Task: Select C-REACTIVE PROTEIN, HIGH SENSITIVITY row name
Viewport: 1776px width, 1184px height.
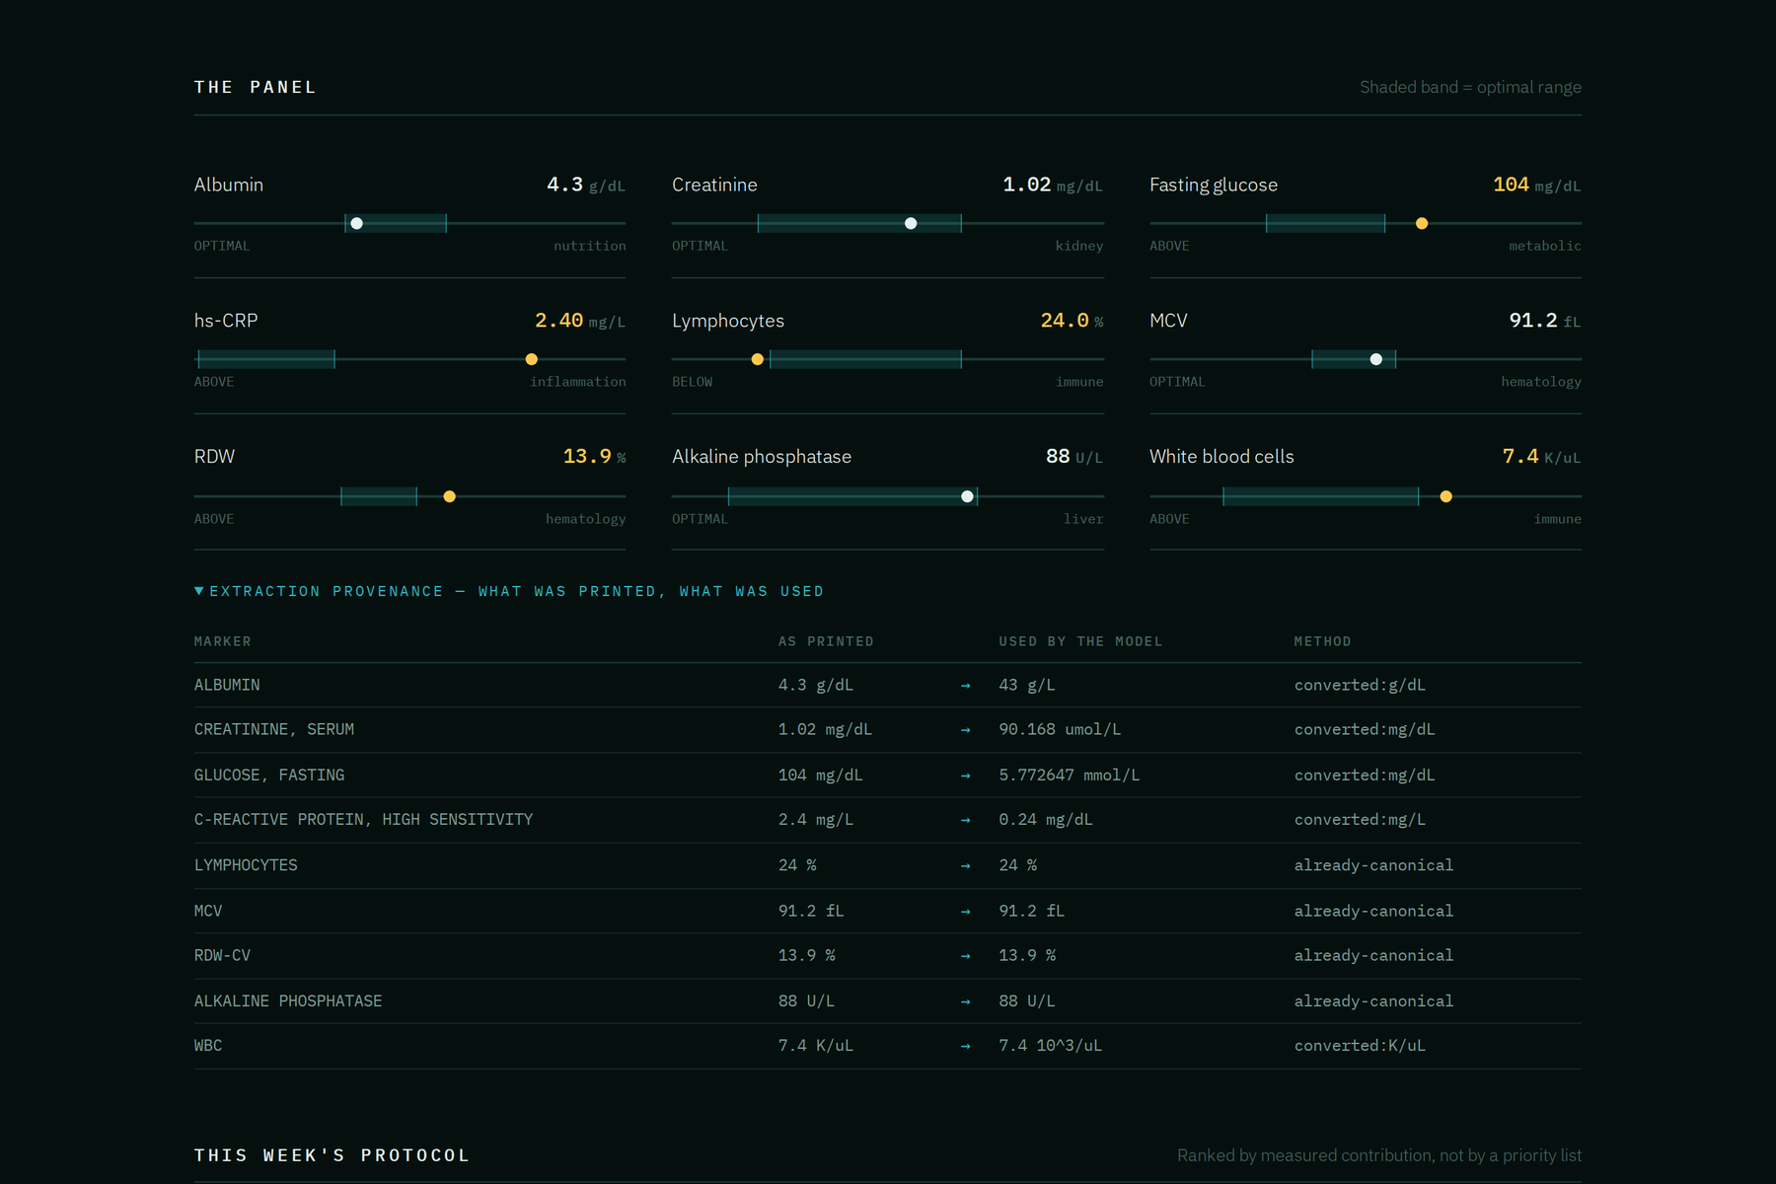Action: 363,819
